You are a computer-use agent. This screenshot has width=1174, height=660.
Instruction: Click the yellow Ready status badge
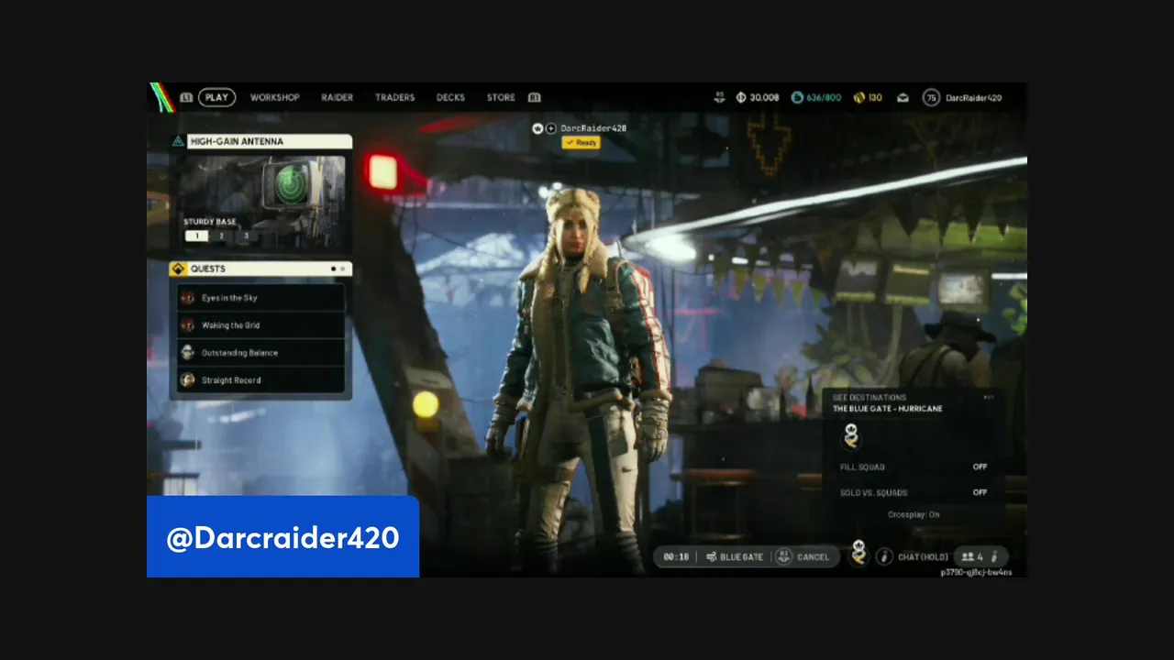click(x=581, y=143)
